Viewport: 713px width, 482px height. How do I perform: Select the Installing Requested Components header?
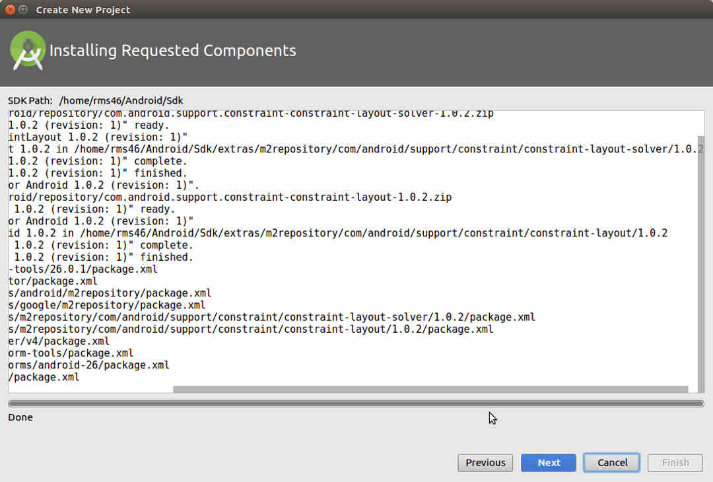click(173, 50)
